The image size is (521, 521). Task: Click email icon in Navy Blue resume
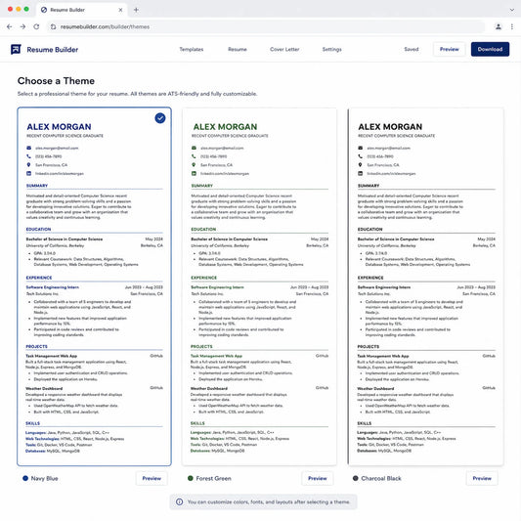pyautogui.click(x=28, y=148)
